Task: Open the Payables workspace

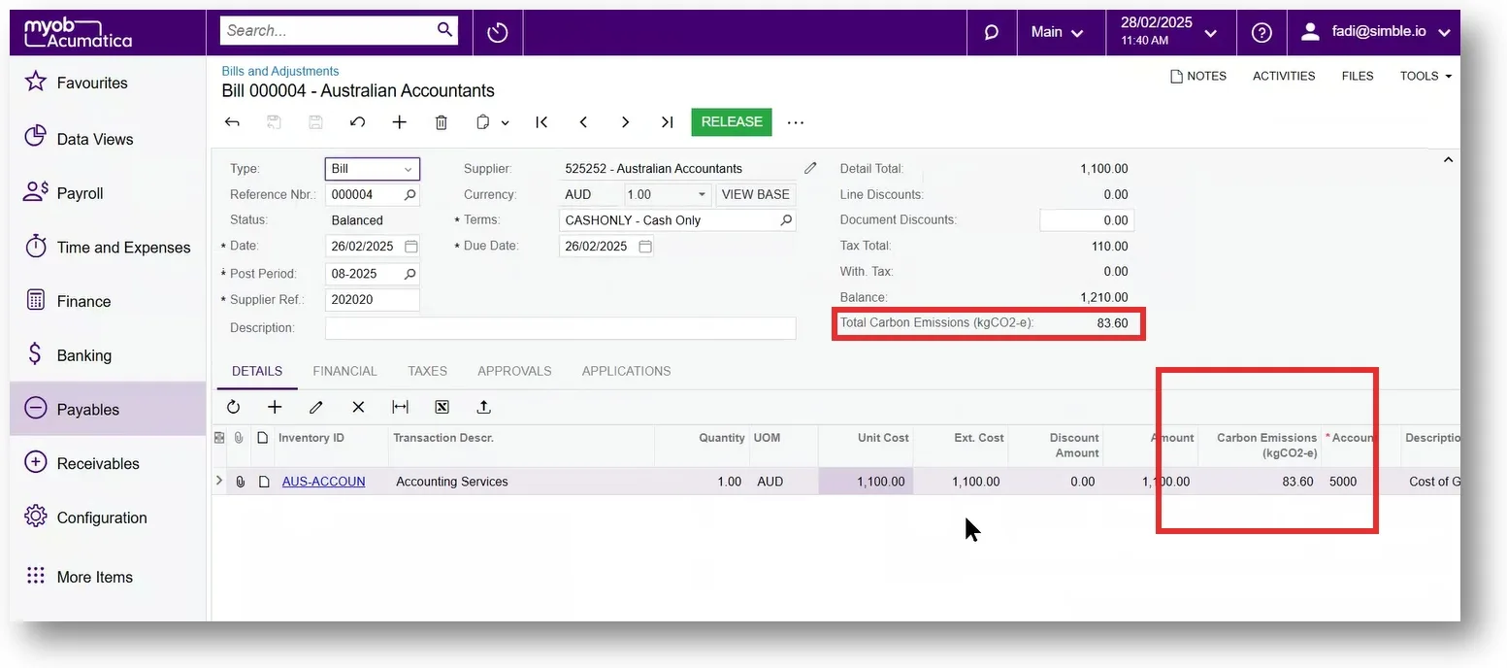Action: click(x=108, y=409)
